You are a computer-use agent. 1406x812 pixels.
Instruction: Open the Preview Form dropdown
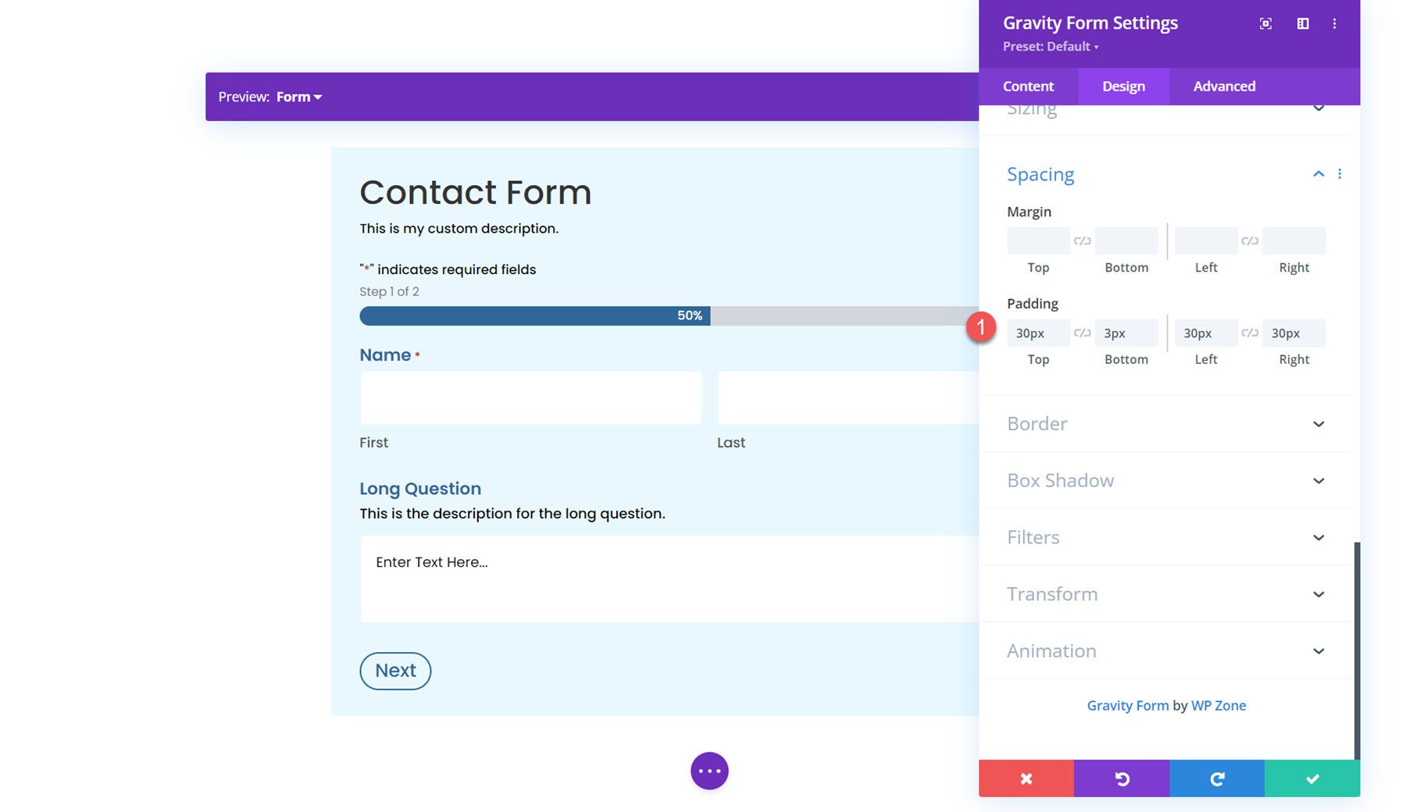(x=298, y=96)
